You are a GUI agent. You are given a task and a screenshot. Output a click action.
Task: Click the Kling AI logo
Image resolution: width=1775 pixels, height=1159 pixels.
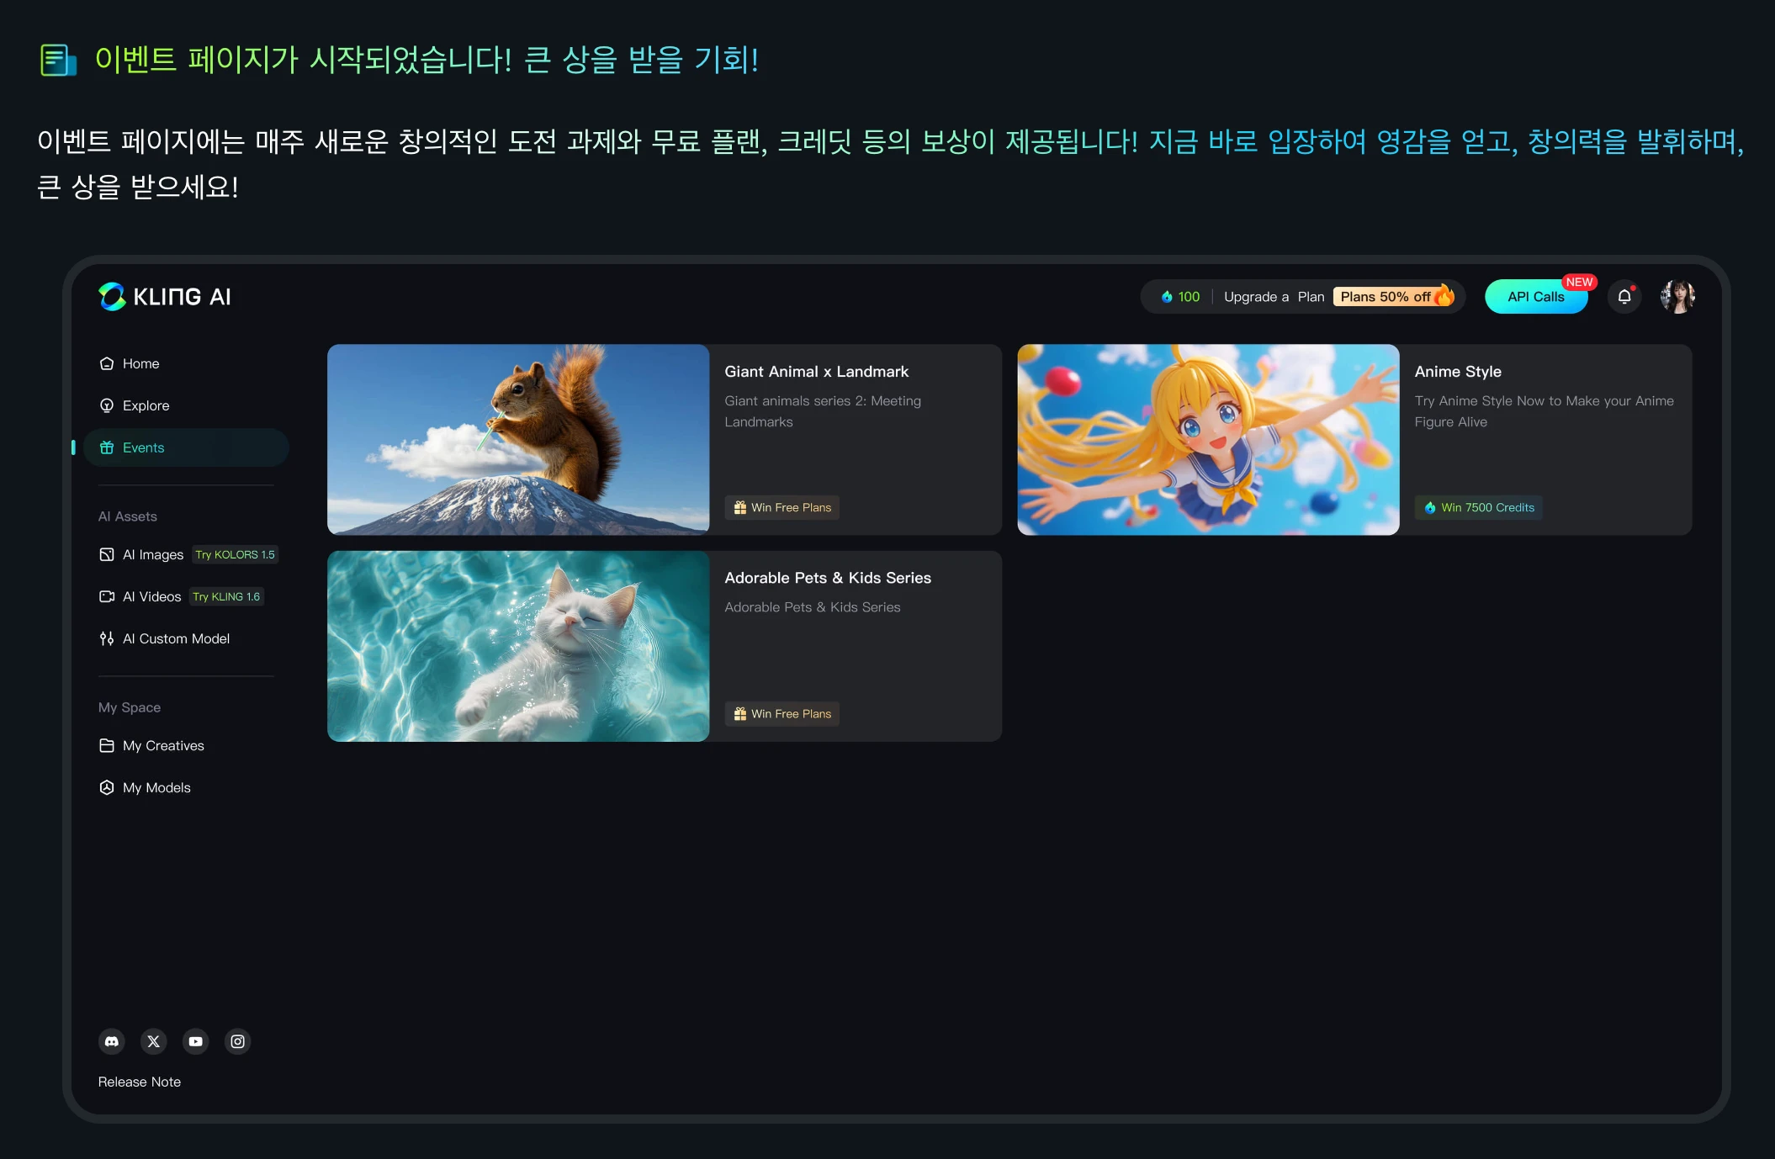pos(165,297)
